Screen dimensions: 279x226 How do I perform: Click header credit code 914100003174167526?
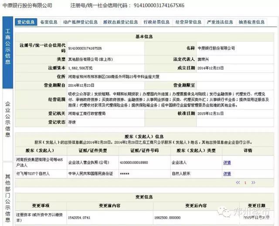coord(159,6)
